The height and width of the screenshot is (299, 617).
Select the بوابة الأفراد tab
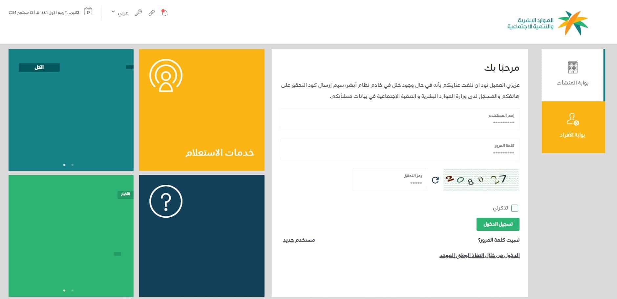(x=573, y=127)
